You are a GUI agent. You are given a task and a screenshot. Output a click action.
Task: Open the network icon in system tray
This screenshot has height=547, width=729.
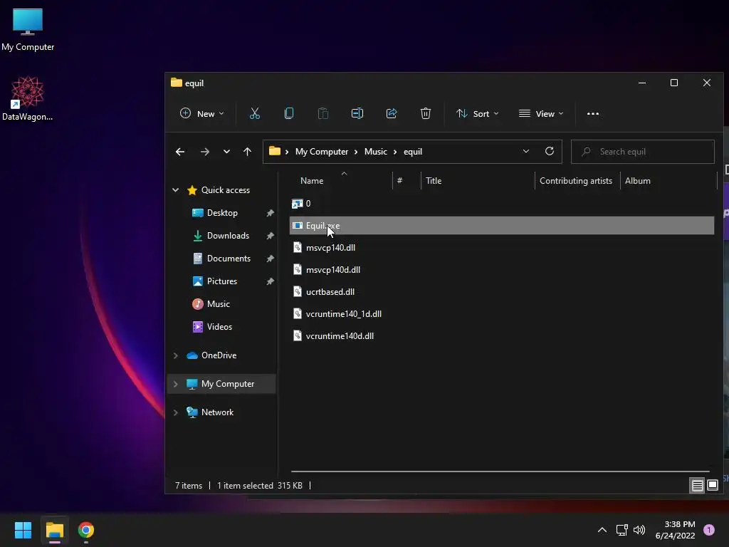tap(622, 530)
